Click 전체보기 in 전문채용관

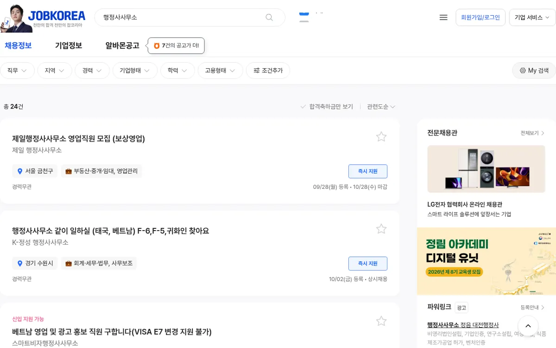coord(532,133)
